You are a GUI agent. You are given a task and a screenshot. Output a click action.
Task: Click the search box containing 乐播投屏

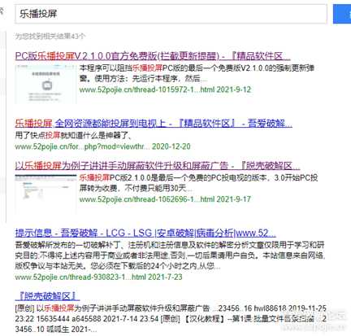(171, 14)
